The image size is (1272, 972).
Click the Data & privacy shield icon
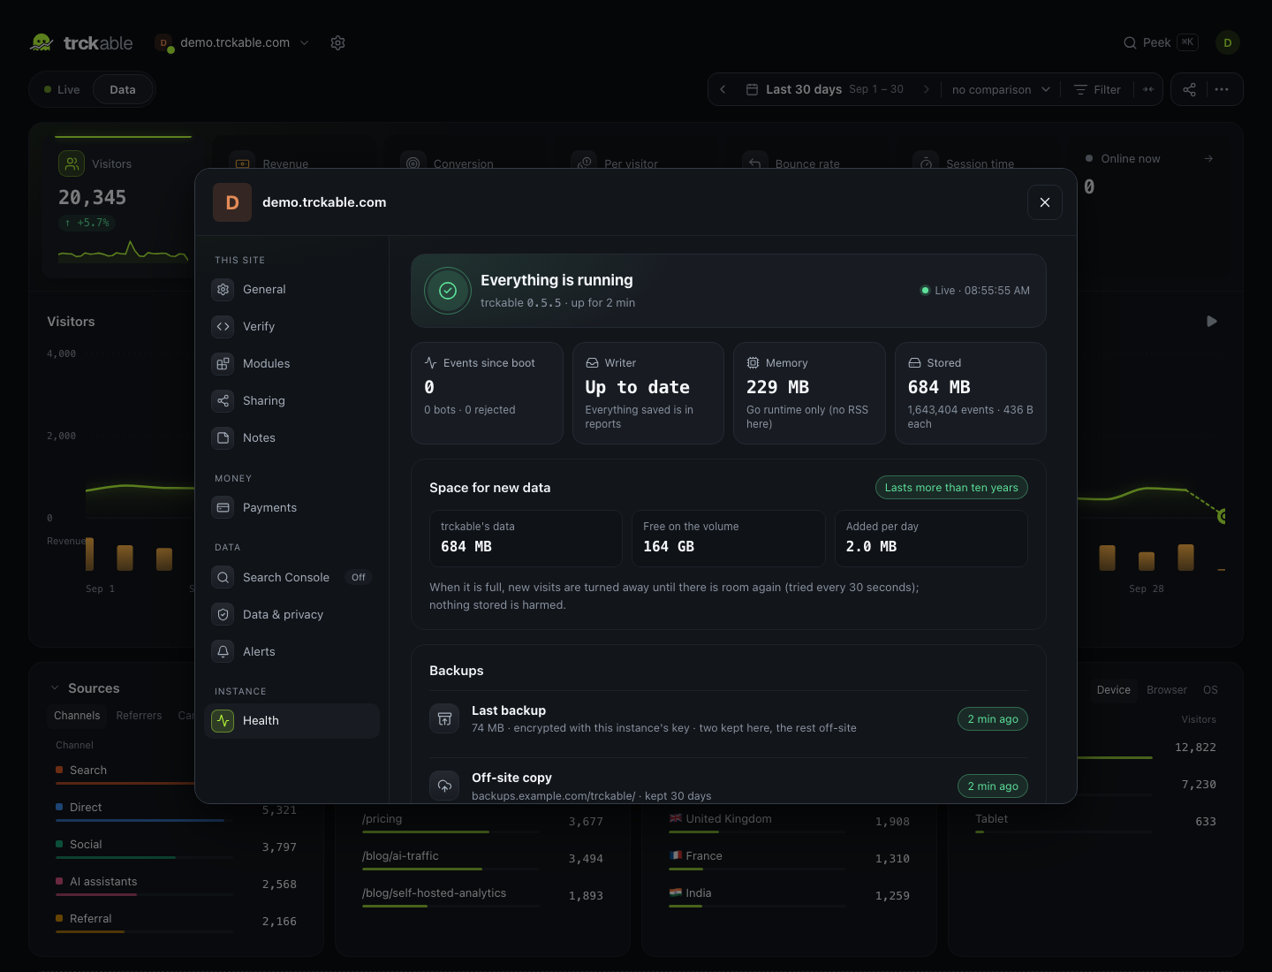pyautogui.click(x=223, y=615)
